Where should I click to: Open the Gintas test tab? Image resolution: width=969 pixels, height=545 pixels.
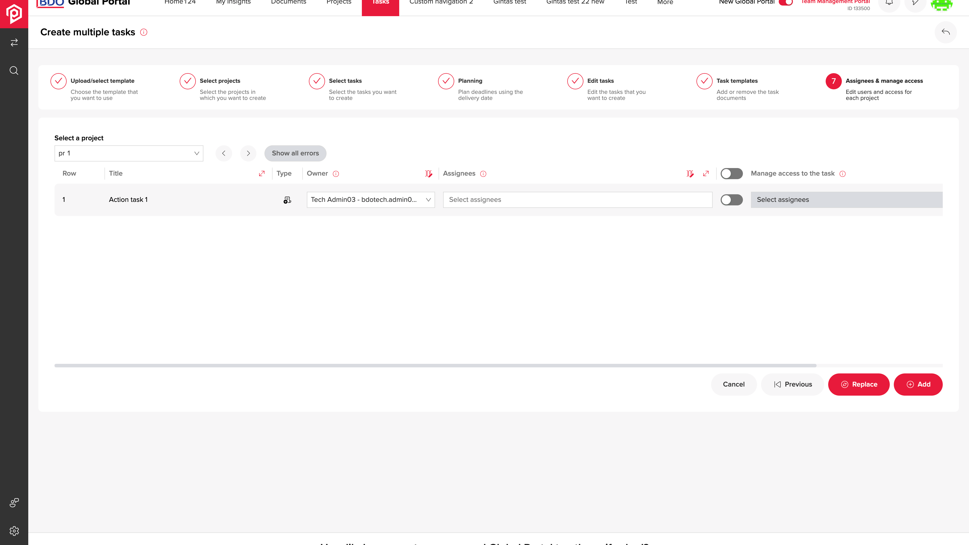(x=510, y=3)
